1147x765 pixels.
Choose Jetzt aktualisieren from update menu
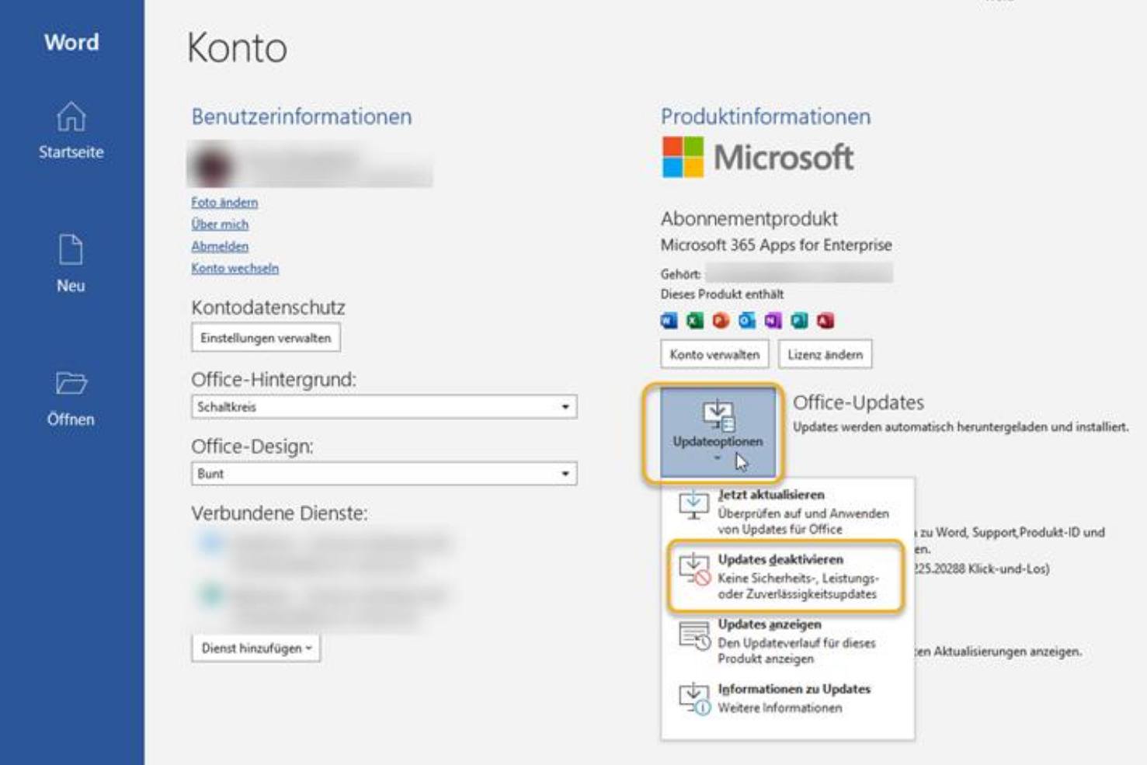[787, 511]
